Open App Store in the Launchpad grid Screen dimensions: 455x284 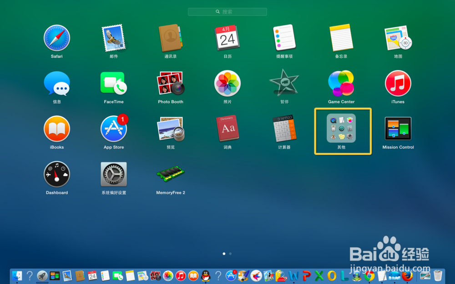[114, 129]
